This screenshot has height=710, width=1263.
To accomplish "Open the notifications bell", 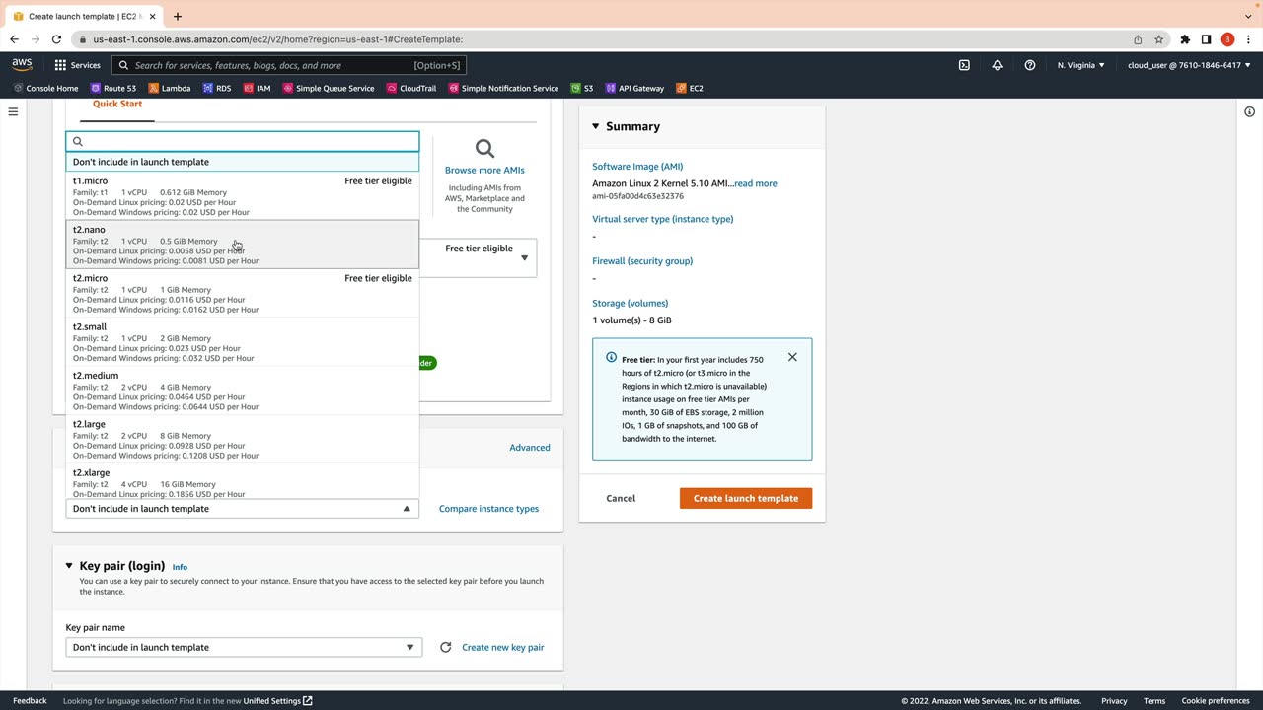I will coord(997,65).
